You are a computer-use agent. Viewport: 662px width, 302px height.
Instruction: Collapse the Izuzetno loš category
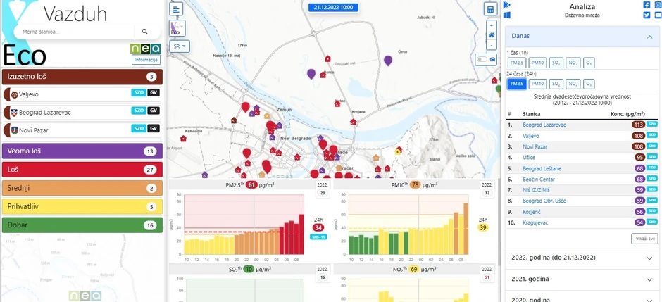82,77
